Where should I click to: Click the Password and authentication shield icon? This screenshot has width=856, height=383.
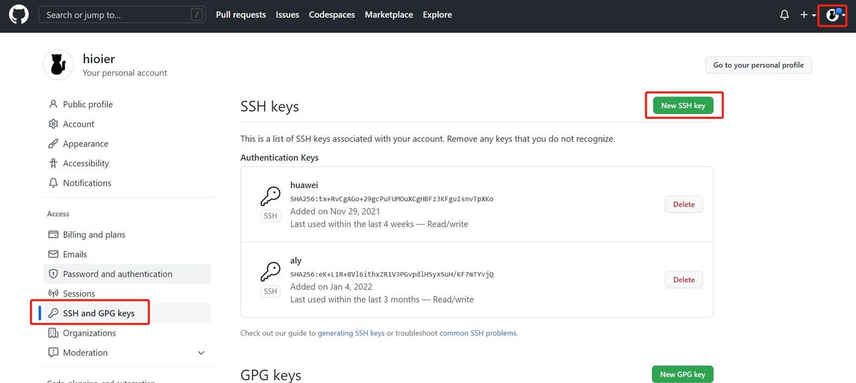(53, 274)
